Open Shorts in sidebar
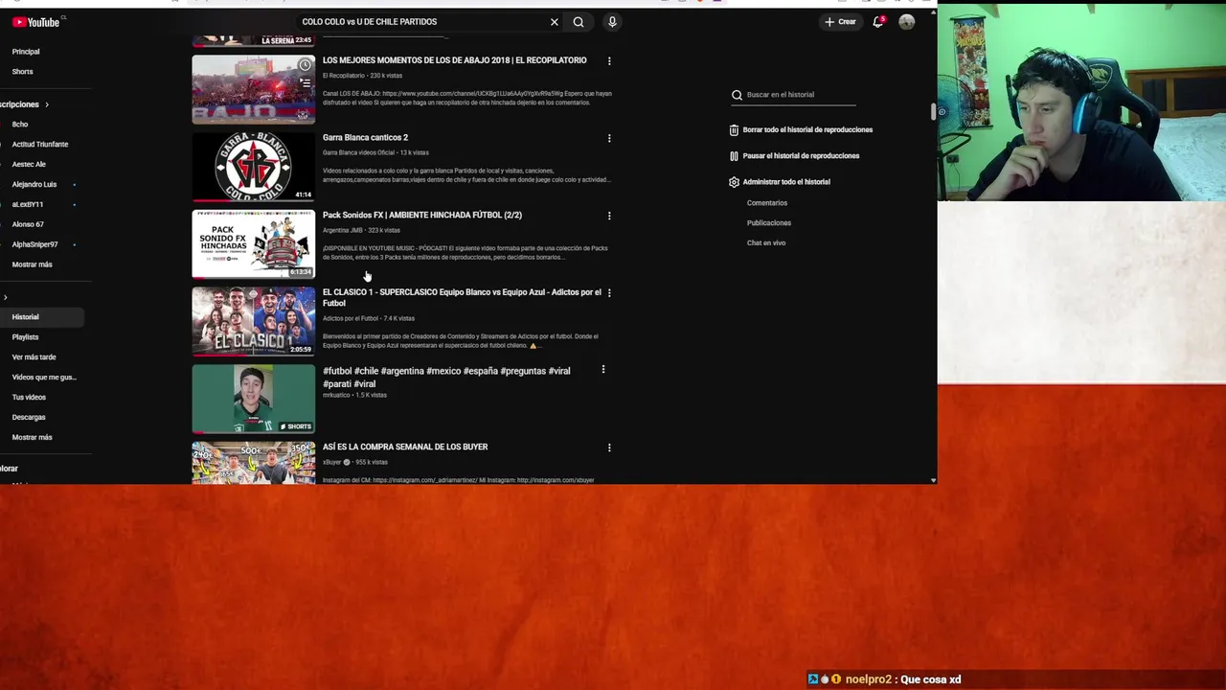 pyautogui.click(x=22, y=72)
